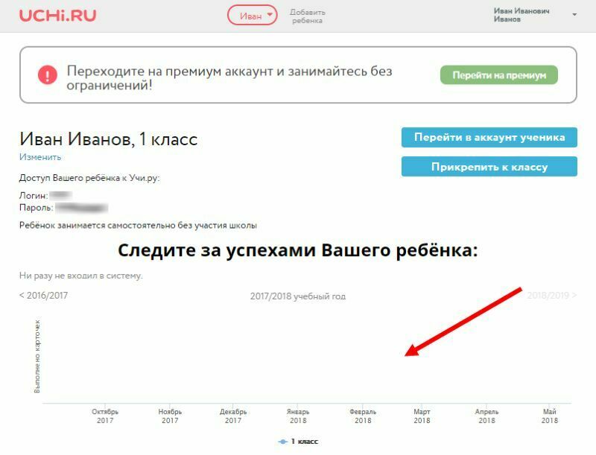Screen dimensions: 596x455
Task: Open the Иван child selector dropdown
Action: (252, 15)
